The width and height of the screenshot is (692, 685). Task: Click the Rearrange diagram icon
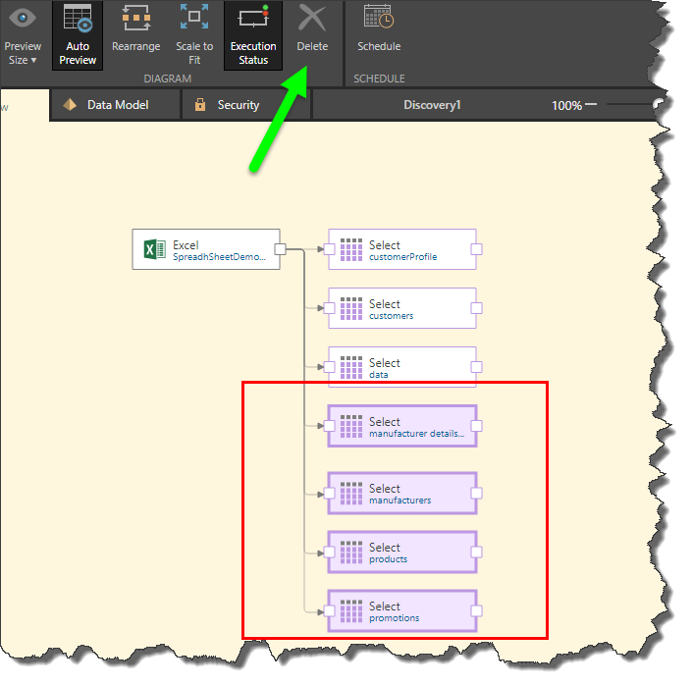(135, 20)
